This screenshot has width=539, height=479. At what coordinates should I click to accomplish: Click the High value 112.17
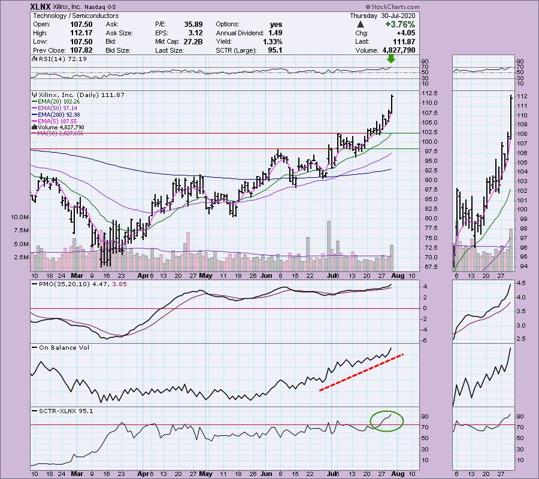tap(81, 33)
